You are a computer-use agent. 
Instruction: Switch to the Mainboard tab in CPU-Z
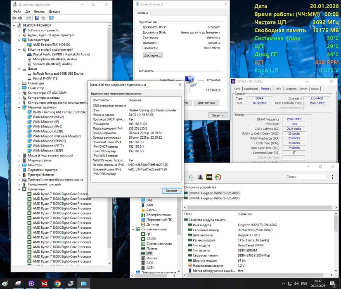coord(251,89)
